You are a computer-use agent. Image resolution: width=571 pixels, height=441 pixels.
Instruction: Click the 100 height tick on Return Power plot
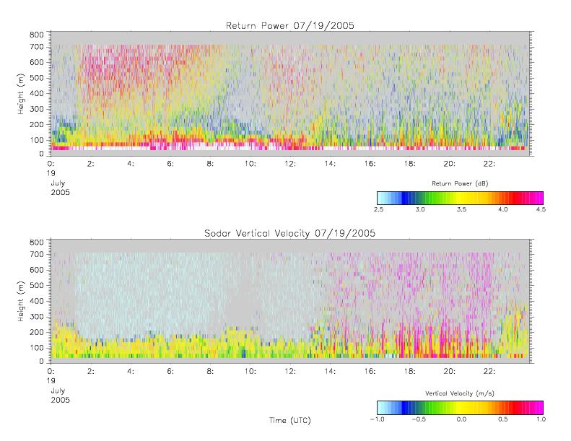(x=36, y=140)
